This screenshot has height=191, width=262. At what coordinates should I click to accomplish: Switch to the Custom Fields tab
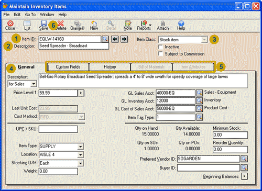coord(68,67)
